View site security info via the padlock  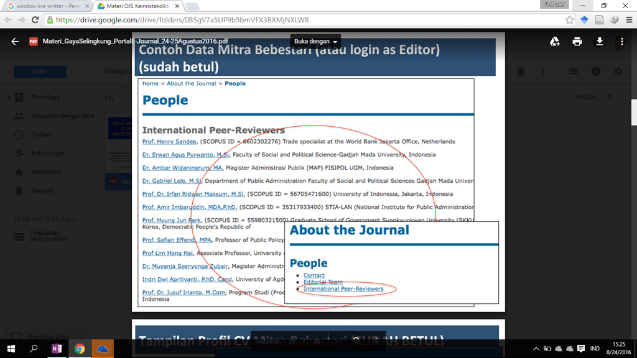[50, 20]
